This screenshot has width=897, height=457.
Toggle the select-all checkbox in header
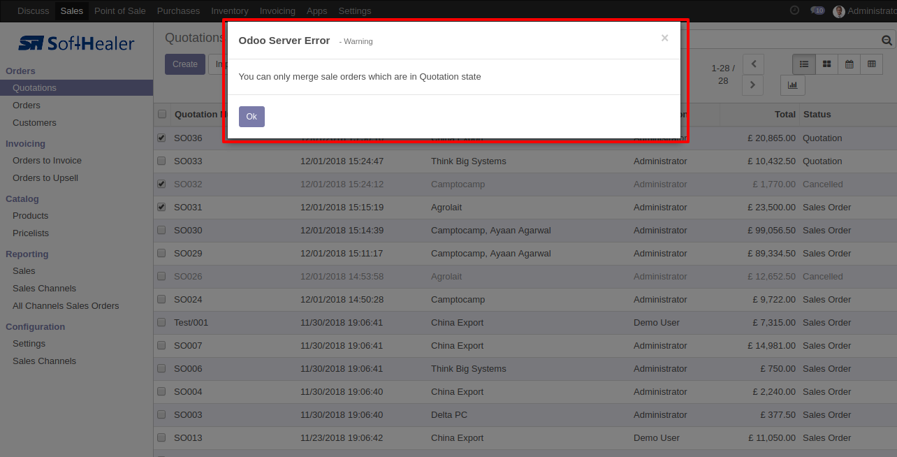[162, 114]
